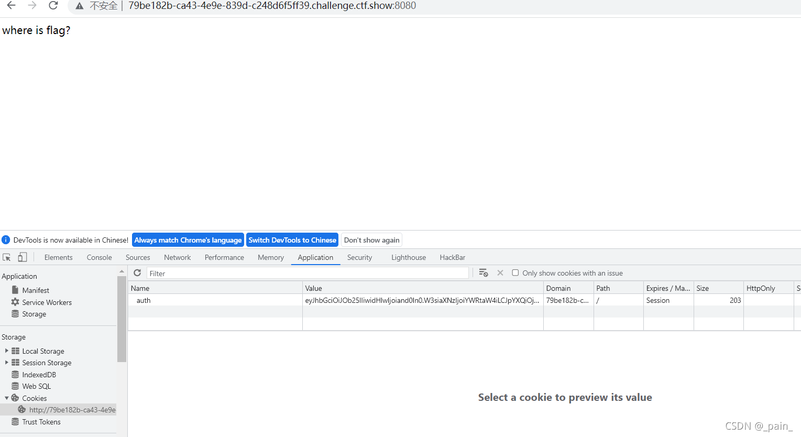This screenshot has width=801, height=437.
Task: Click the 203 size cell
Action: tap(719, 300)
